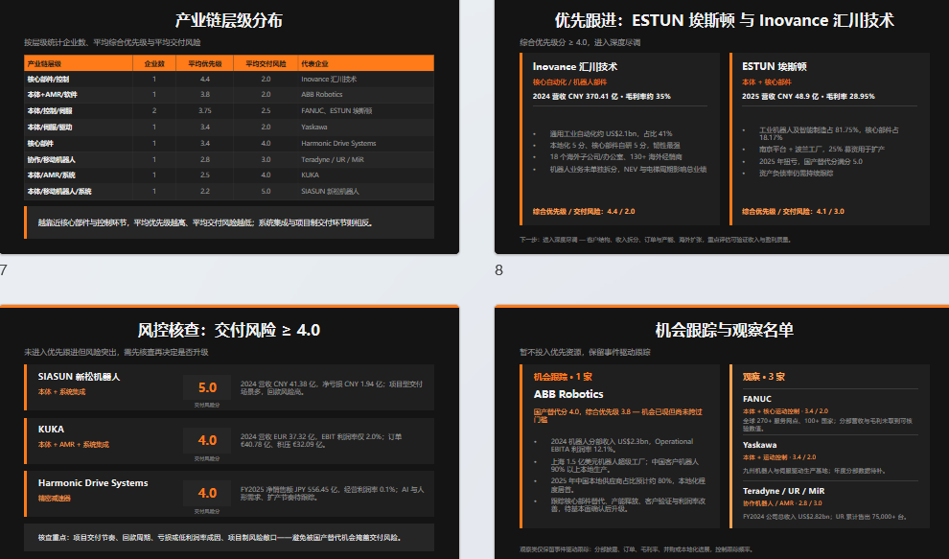Click the 平均优先级 column header
Image resolution: width=949 pixels, height=559 pixels.
204,63
